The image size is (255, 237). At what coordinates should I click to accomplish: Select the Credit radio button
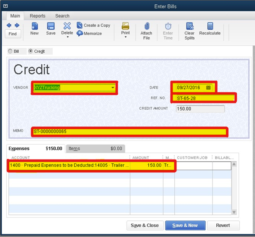point(31,51)
